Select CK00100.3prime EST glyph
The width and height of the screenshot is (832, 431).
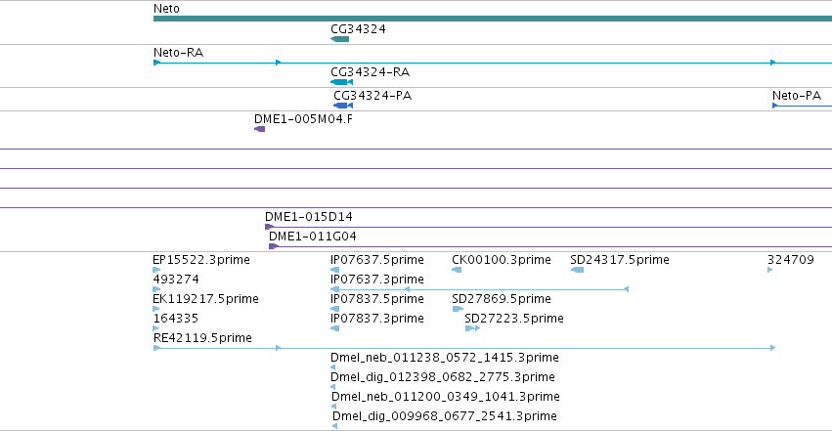point(457,270)
